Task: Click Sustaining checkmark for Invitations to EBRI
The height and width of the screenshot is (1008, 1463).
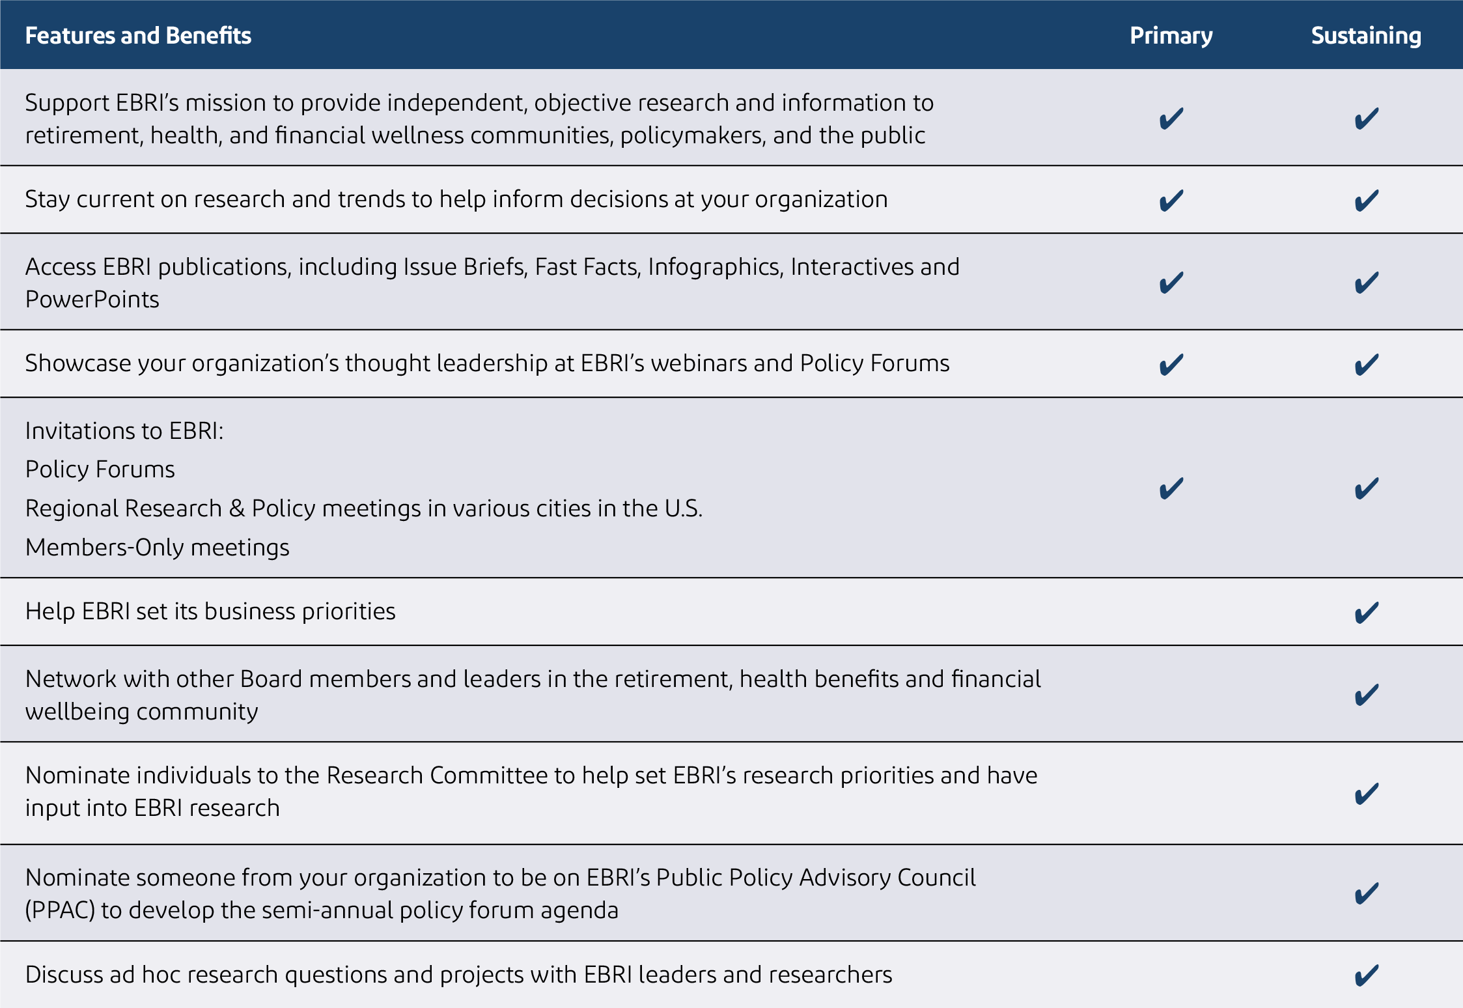Action: click(1366, 488)
